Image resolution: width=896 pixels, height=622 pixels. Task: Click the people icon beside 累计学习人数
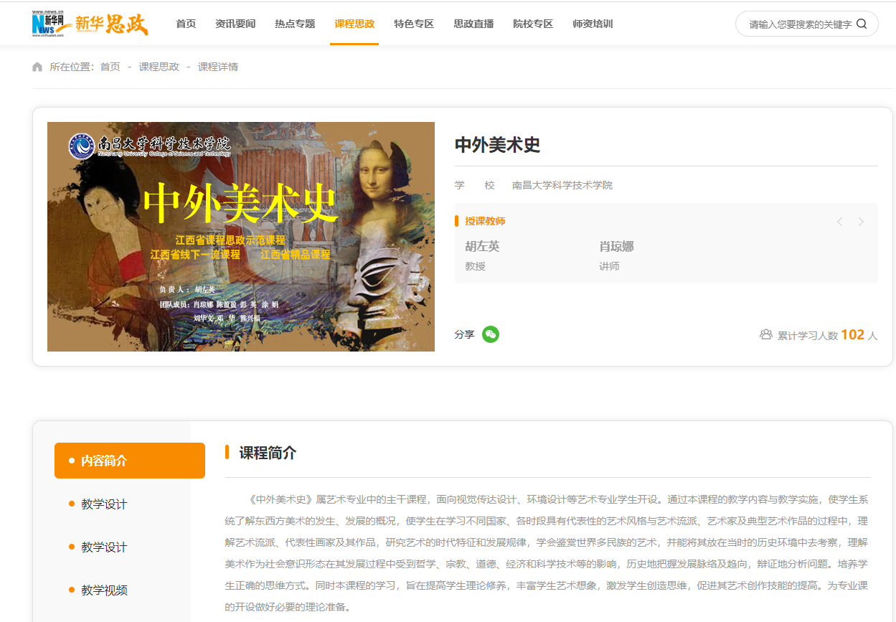pyautogui.click(x=766, y=334)
